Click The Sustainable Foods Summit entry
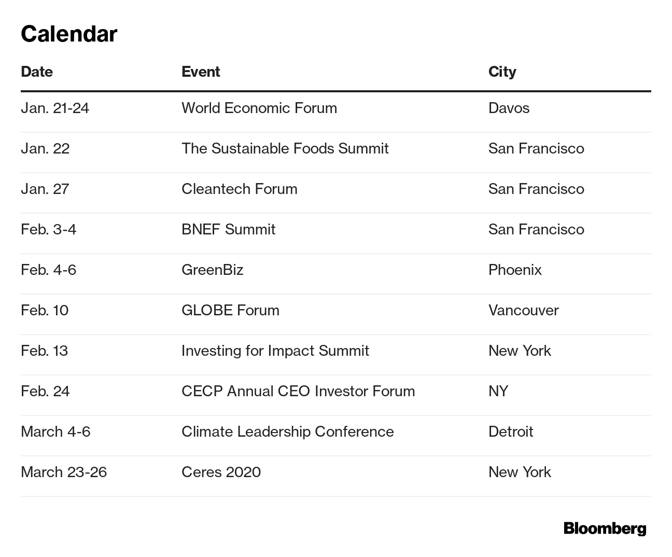 coord(285,148)
